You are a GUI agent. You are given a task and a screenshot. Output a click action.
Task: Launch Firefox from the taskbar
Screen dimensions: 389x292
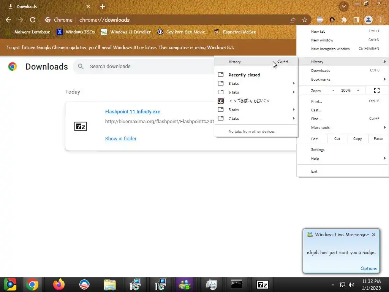(59, 284)
